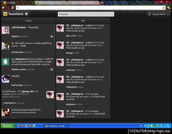Bookmark this page with the star icon
The width and height of the screenshot is (172, 134).
(163, 7)
